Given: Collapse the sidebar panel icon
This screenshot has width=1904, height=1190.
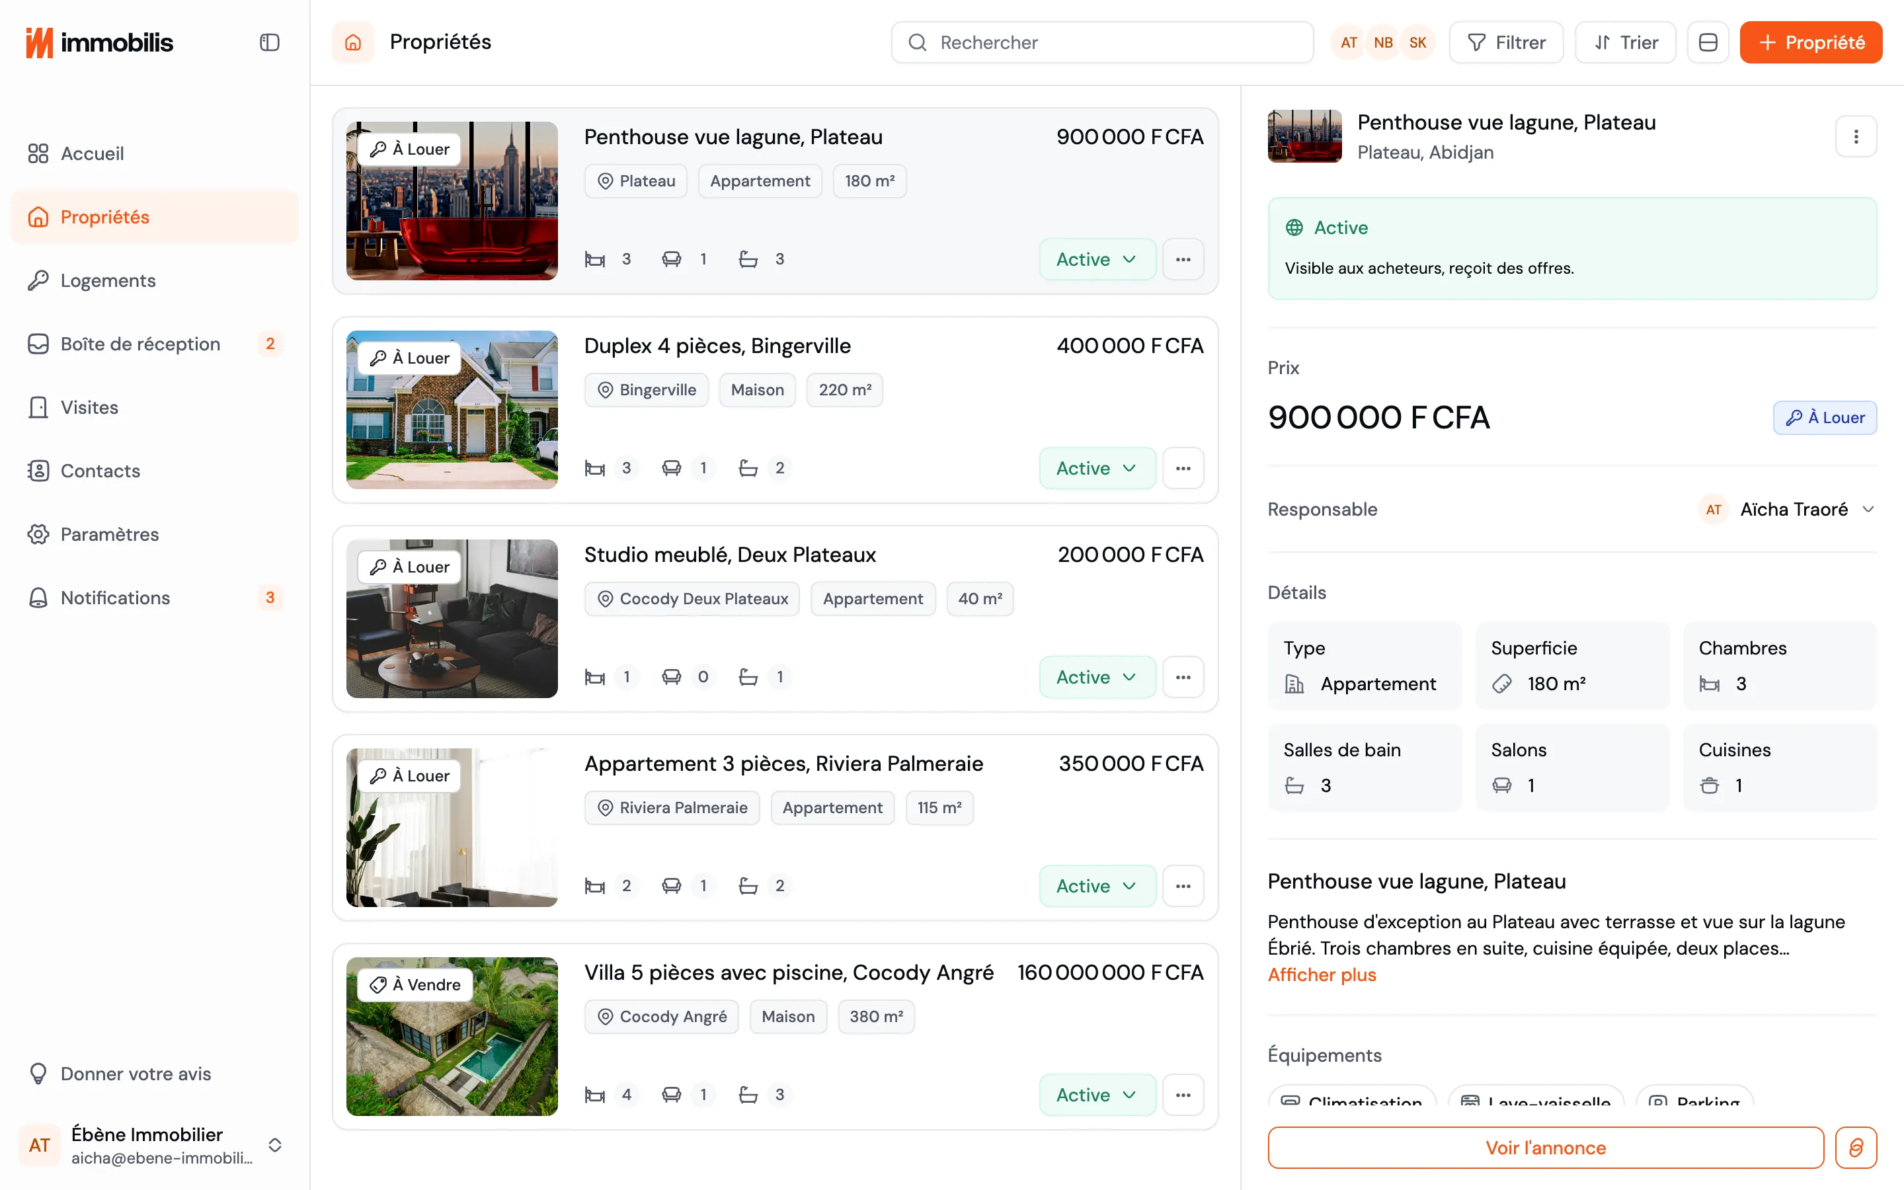Looking at the screenshot, I should pyautogui.click(x=270, y=42).
